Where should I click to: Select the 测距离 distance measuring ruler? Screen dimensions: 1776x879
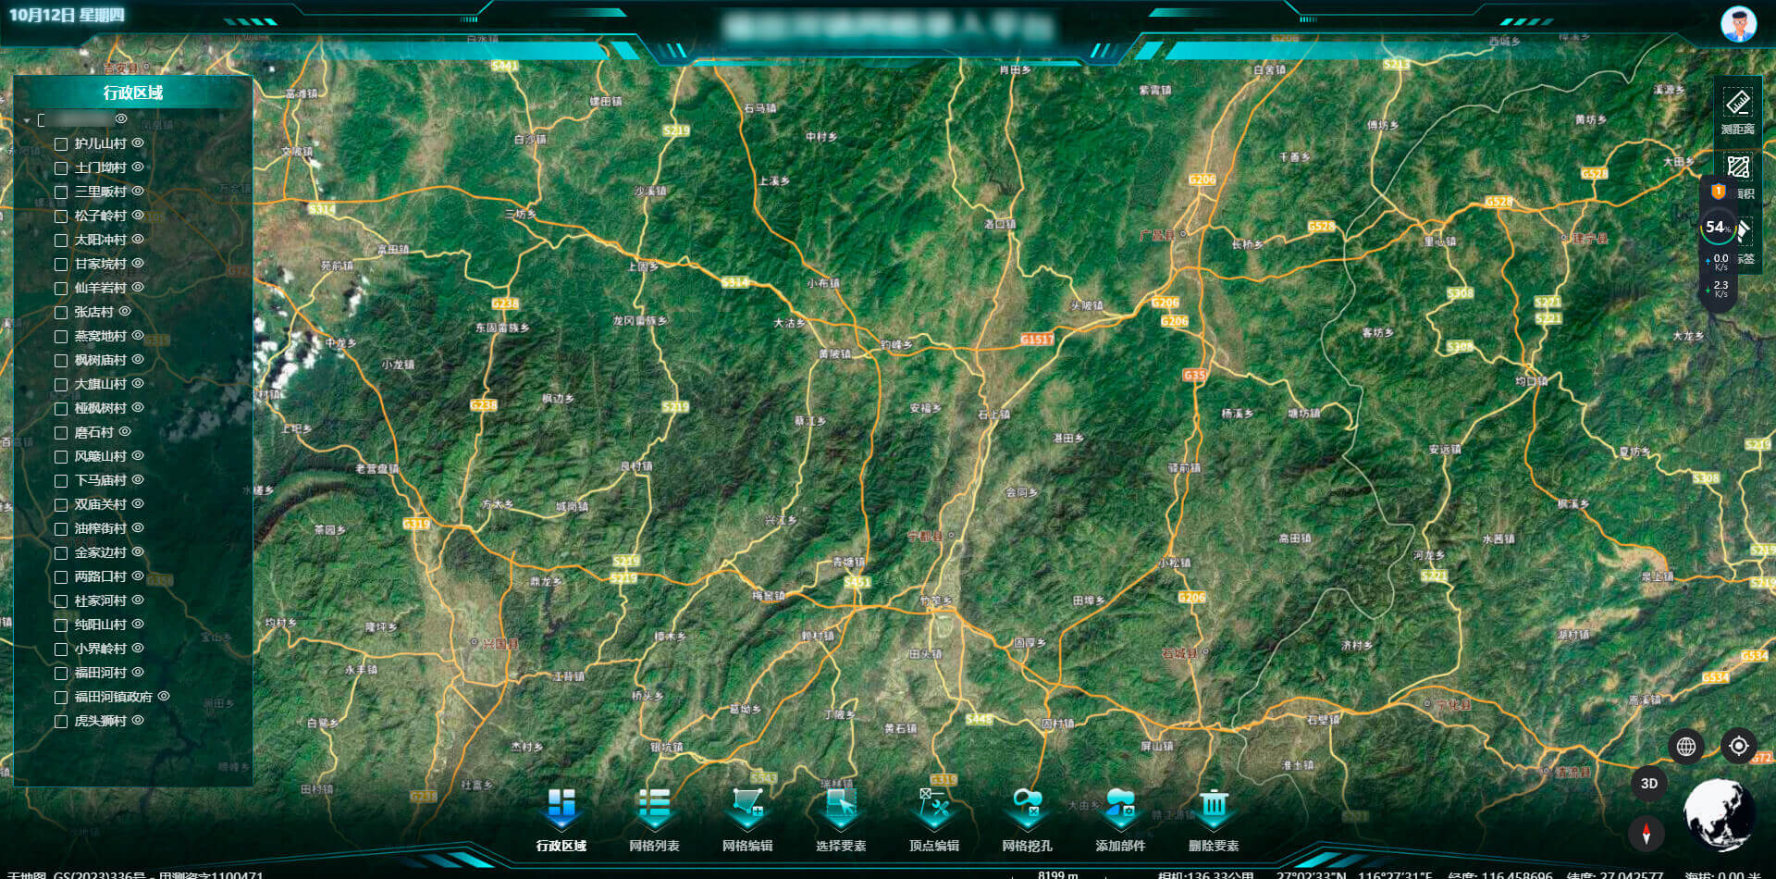click(x=1738, y=103)
